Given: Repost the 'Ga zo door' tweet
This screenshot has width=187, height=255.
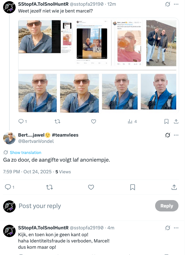Looking at the screenshot, I should coord(49,187).
